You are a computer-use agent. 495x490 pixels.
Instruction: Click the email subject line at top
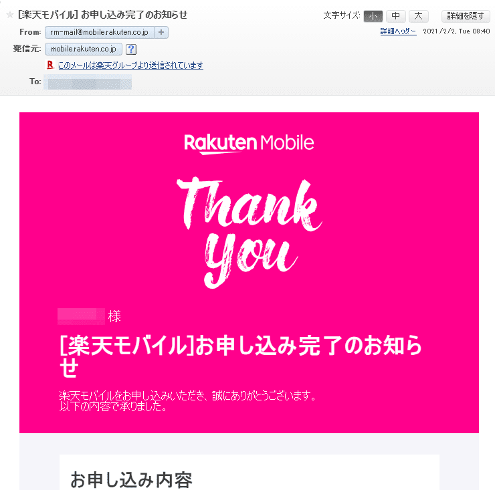(x=102, y=15)
